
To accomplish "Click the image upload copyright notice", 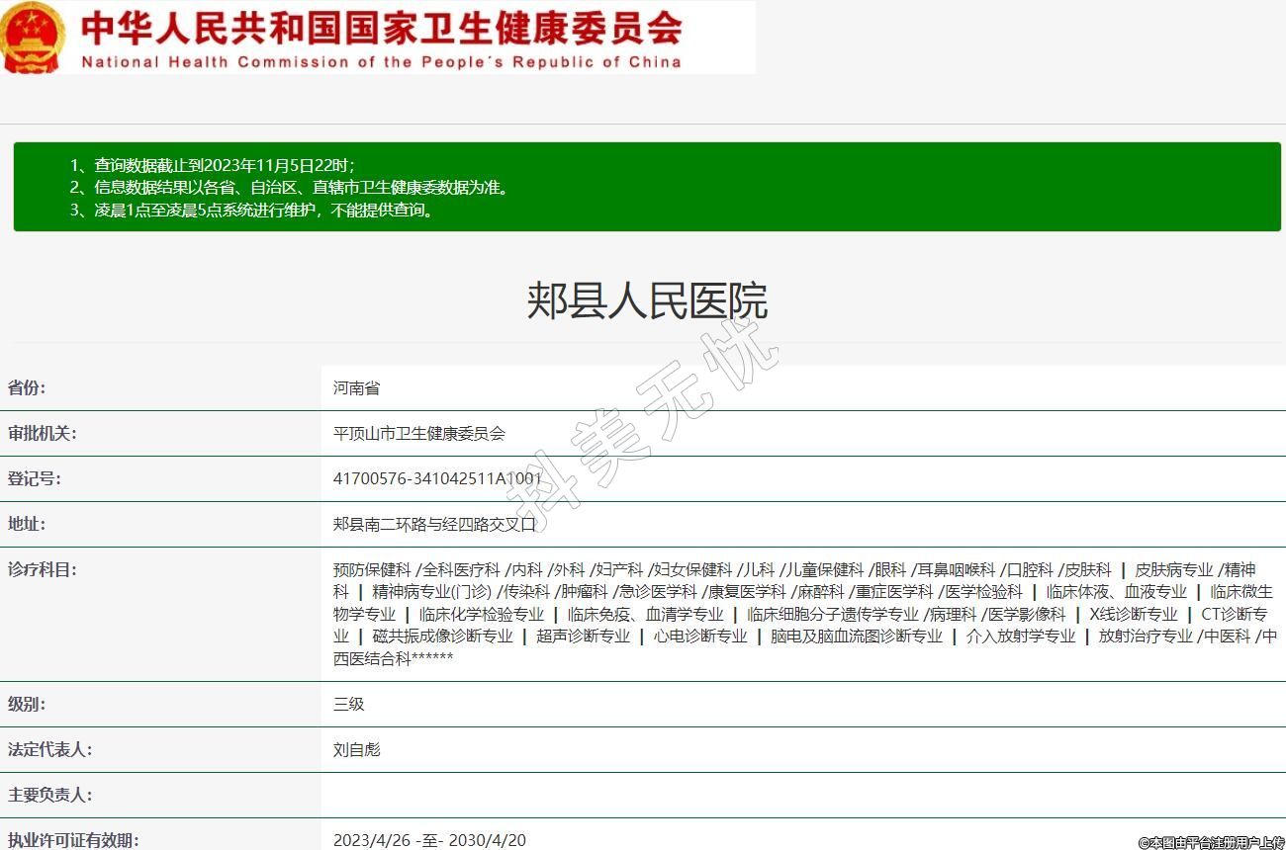I will coord(1210,842).
